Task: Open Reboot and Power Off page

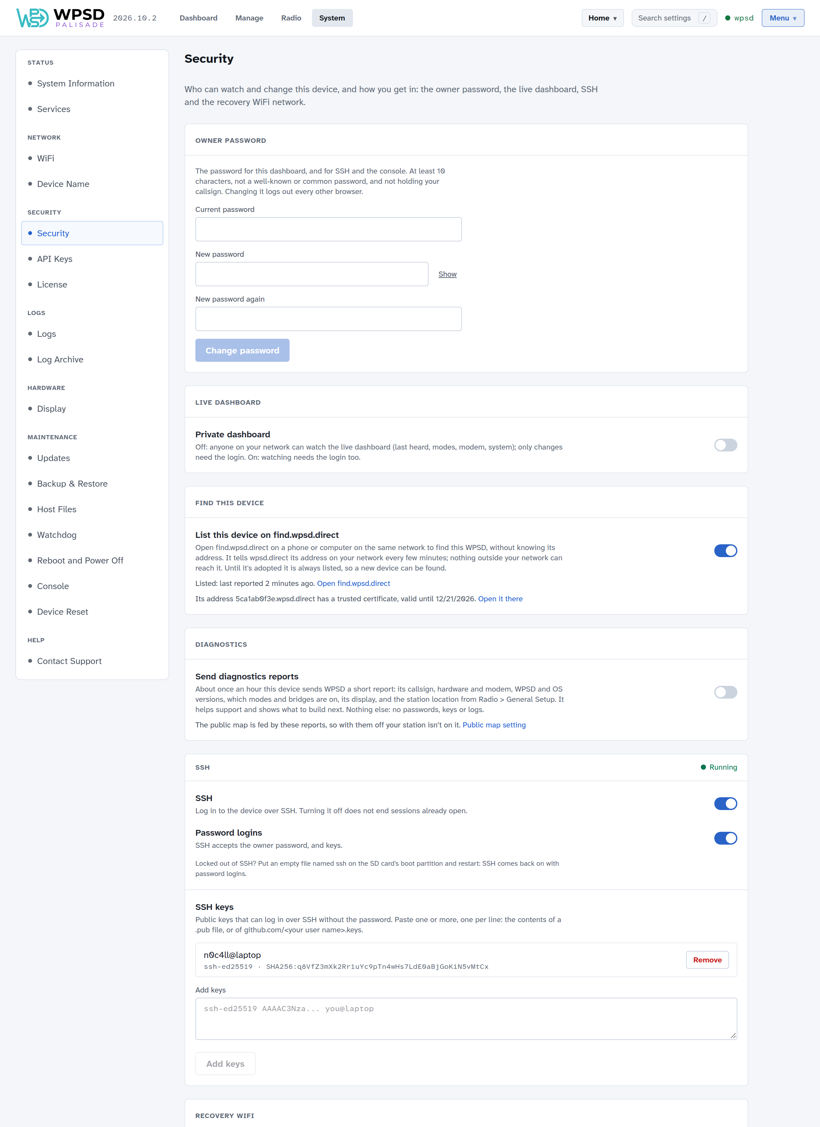Action: click(x=93, y=561)
